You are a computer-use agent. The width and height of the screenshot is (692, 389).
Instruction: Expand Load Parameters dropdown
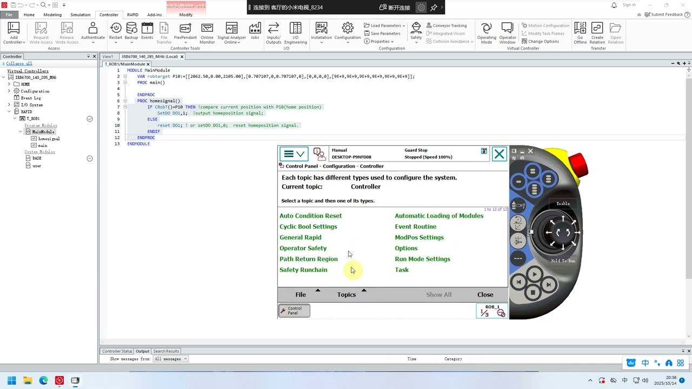click(x=384, y=25)
